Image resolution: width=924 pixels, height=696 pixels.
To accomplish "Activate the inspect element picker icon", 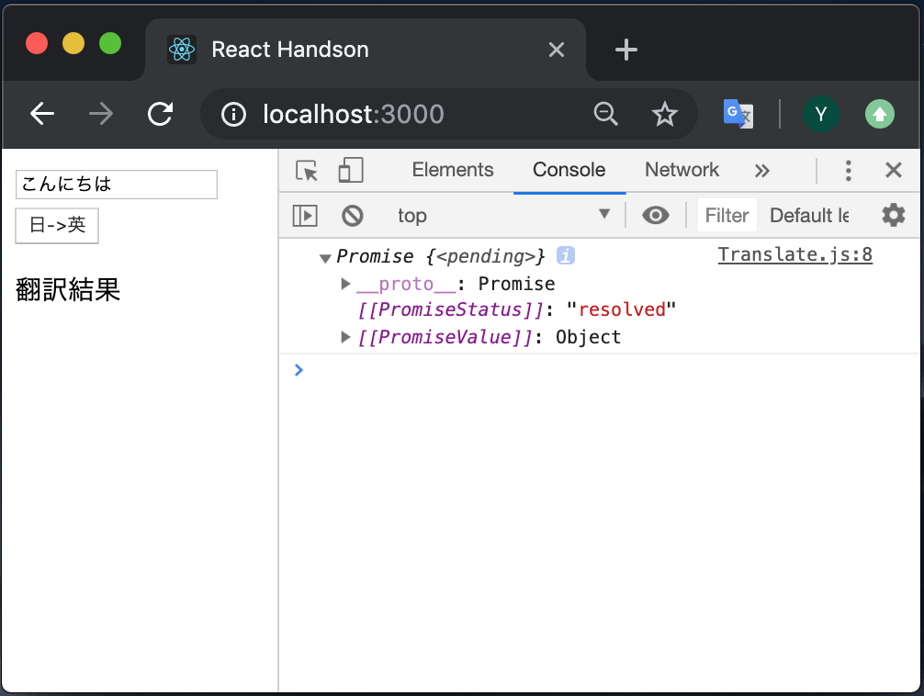I will click(307, 170).
